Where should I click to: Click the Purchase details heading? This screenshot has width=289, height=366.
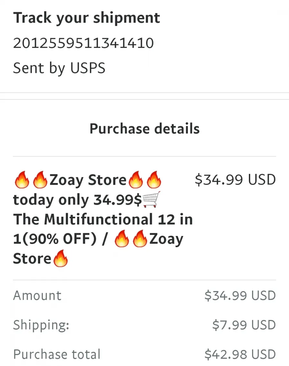click(144, 129)
